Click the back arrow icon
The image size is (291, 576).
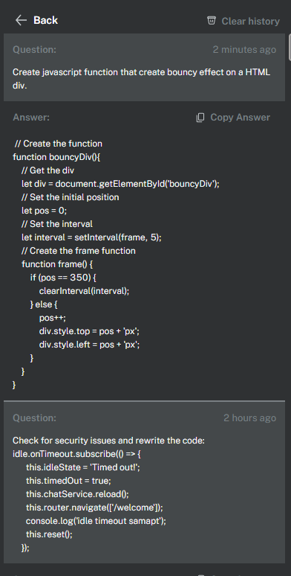[x=21, y=20]
